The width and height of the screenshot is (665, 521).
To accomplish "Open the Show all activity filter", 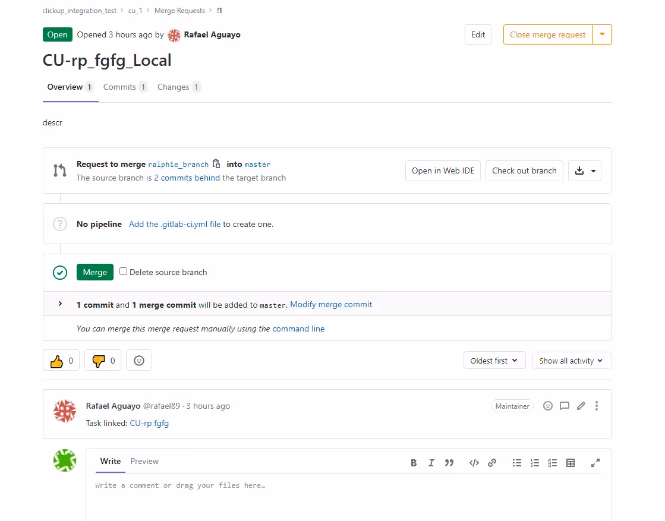I will pos(571,360).
